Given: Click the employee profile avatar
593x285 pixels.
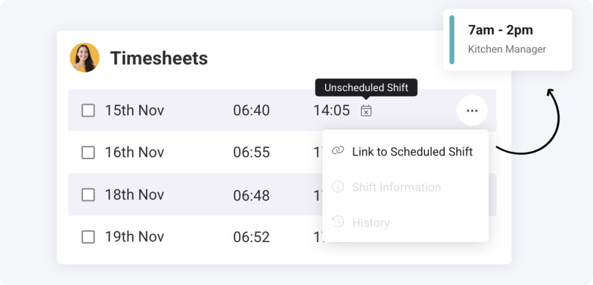Looking at the screenshot, I should [85, 58].
